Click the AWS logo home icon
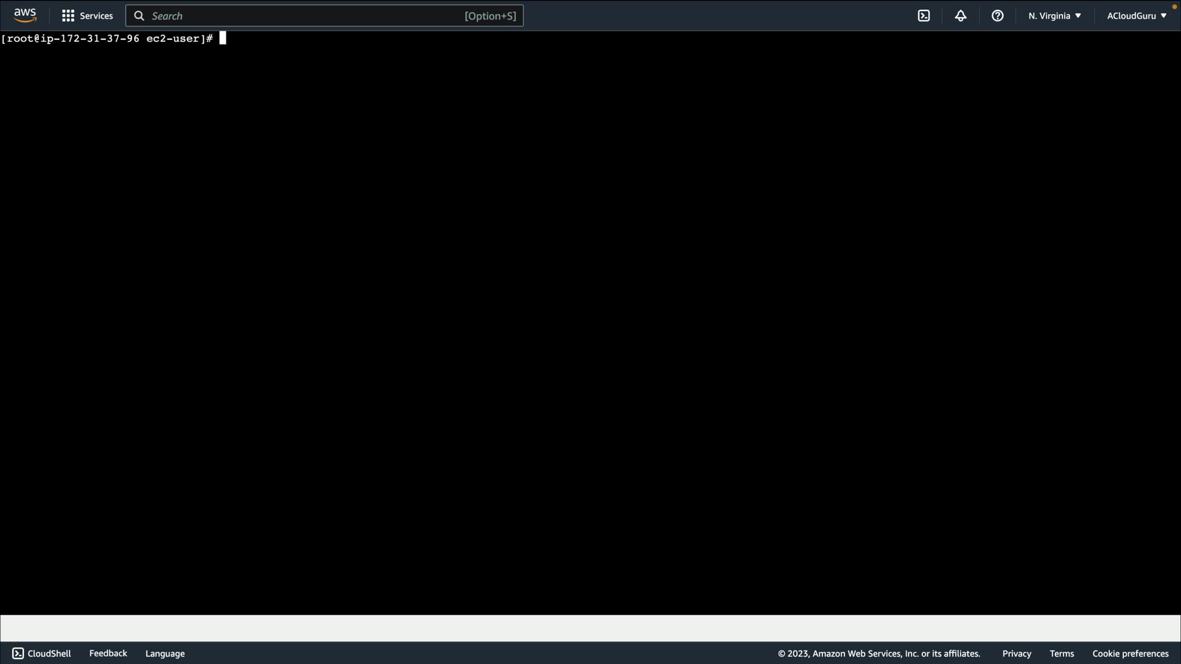The width and height of the screenshot is (1181, 664). [x=25, y=15]
